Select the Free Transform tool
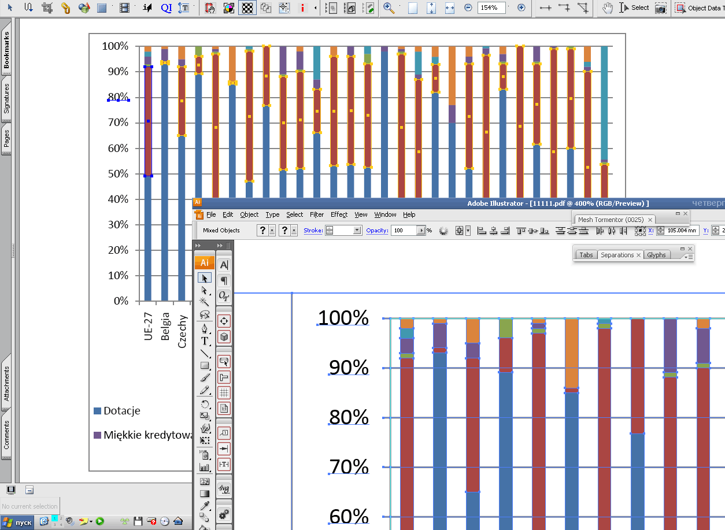 coord(204,440)
